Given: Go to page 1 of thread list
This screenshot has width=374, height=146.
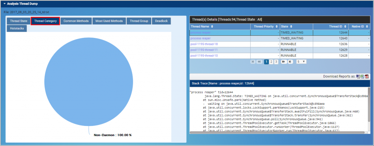Looking at the screenshot, I should (266, 62).
